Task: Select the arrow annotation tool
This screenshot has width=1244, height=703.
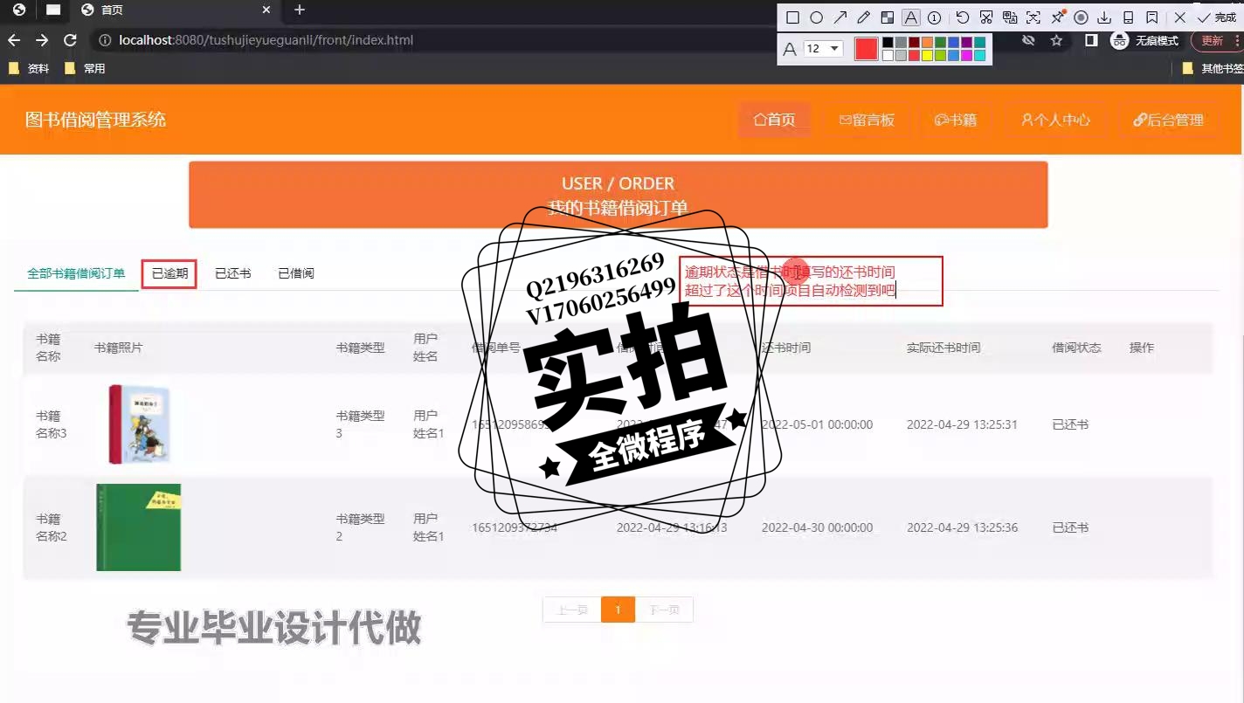Action: 840,17
